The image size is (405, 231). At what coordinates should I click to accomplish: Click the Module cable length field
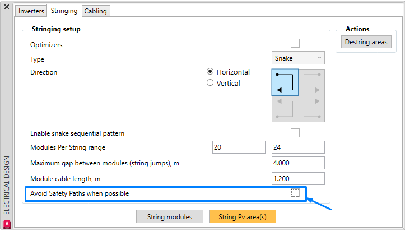[x=298, y=178]
